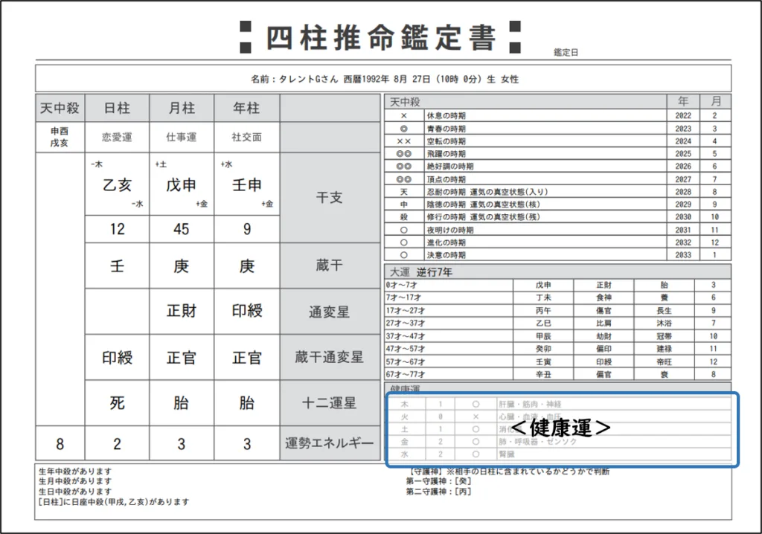Image resolution: width=762 pixels, height=534 pixels.
Task: Select the 27才～37才 row in 大運
Action: (x=406, y=324)
